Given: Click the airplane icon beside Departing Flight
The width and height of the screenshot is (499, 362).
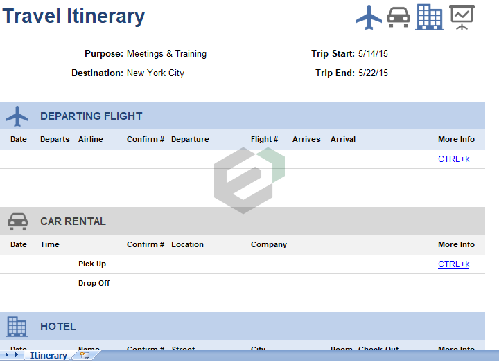Looking at the screenshot, I should (17, 116).
